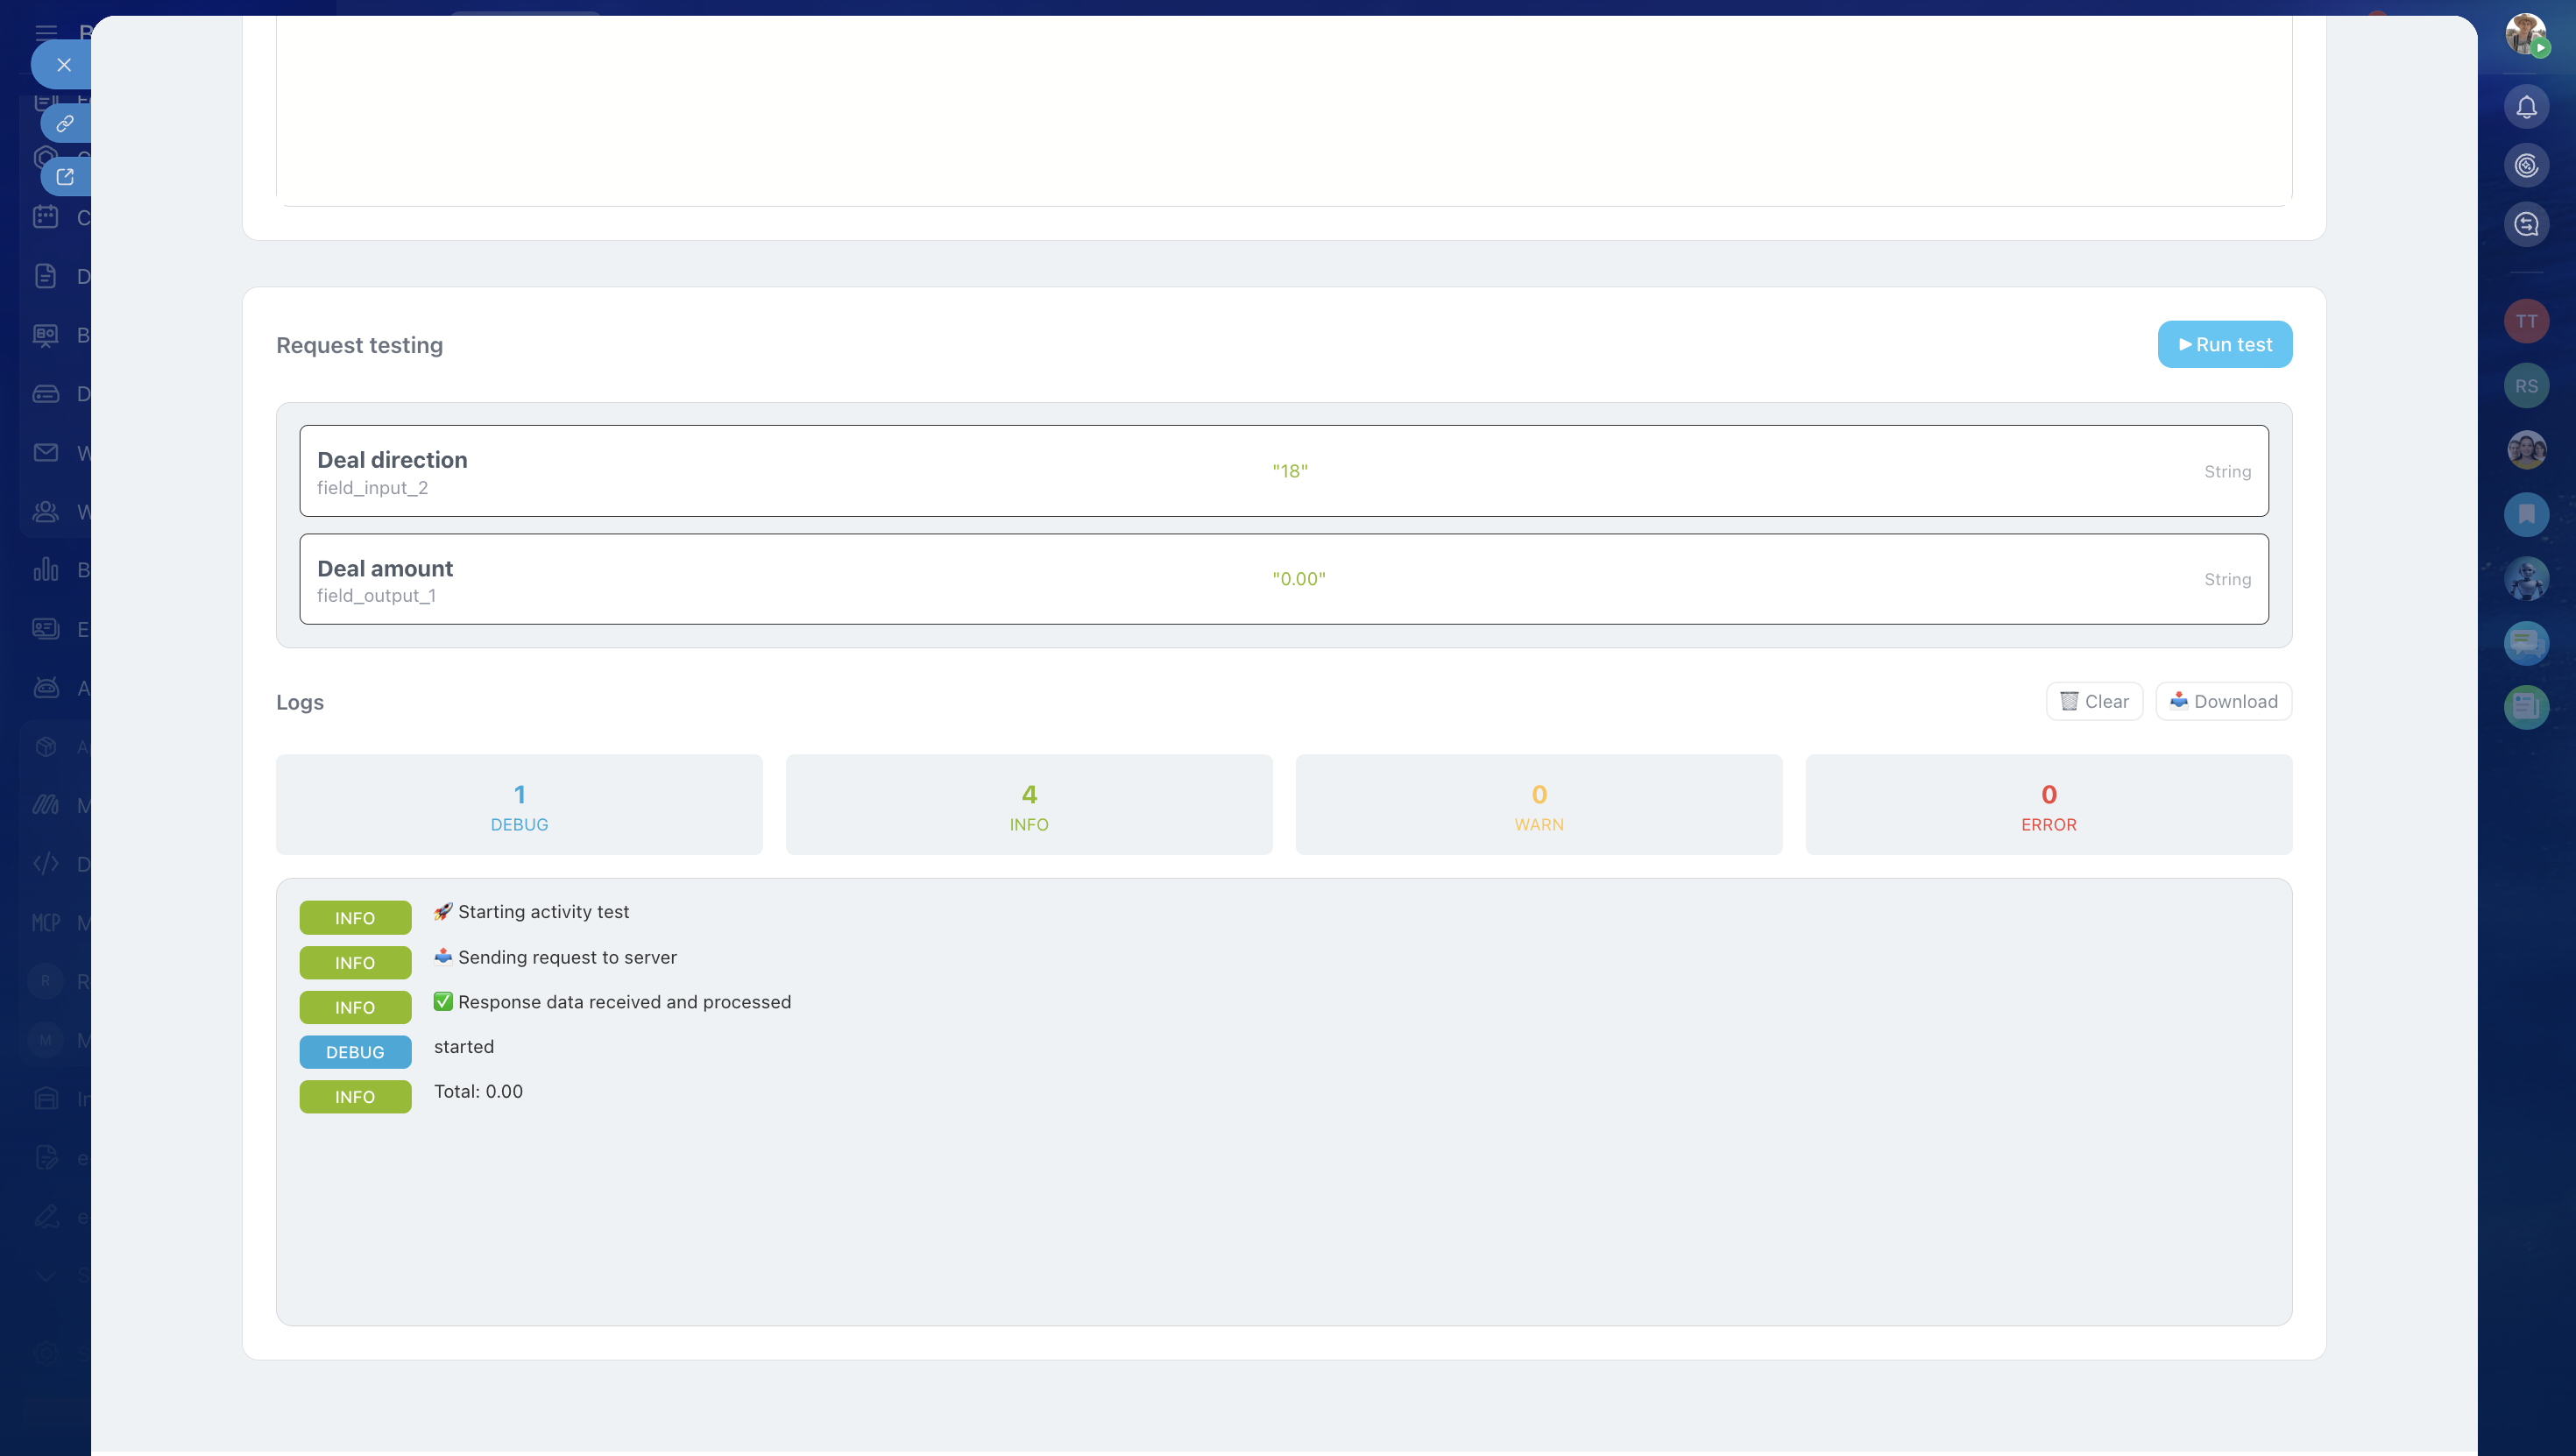Close the side slider panel
The width and height of the screenshot is (2576, 1456).
[63, 65]
